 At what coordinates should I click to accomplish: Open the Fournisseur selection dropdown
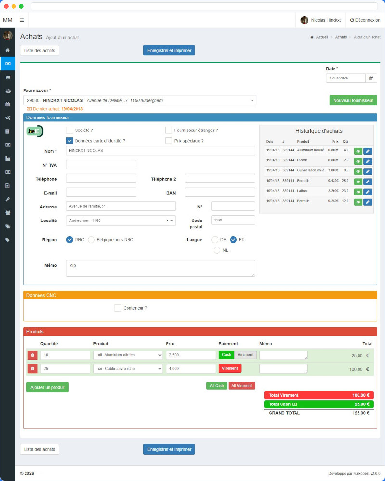(140, 100)
